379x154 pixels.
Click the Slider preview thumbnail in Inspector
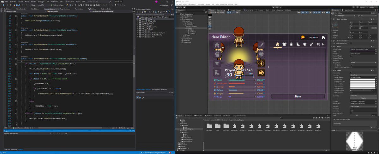(x=354, y=141)
